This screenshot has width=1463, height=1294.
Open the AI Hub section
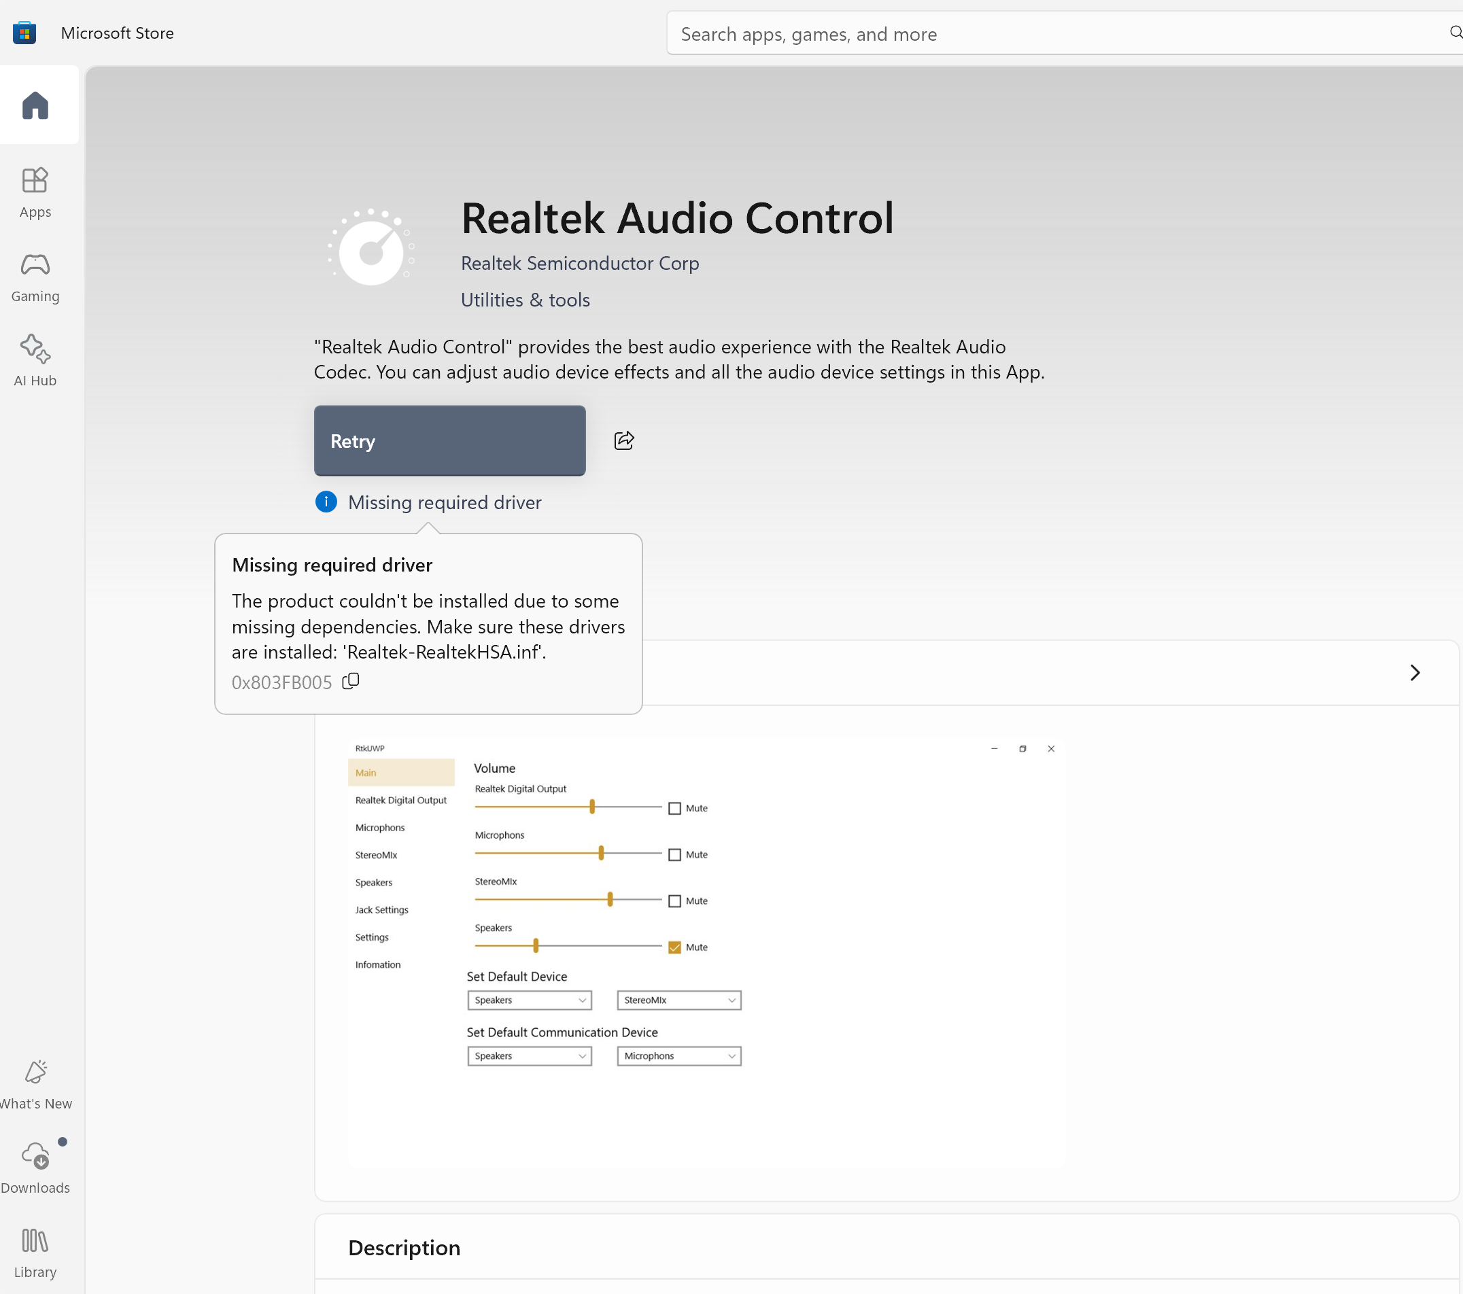(x=35, y=361)
